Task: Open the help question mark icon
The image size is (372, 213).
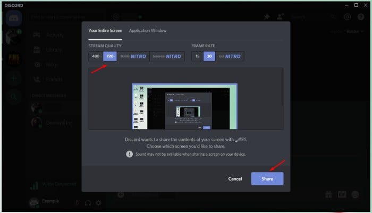Action: click(x=361, y=17)
